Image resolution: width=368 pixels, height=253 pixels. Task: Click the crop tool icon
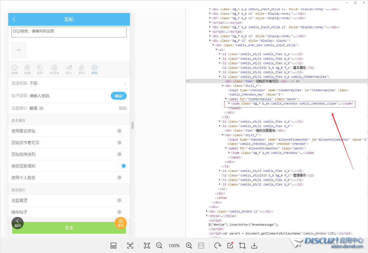coord(242,246)
